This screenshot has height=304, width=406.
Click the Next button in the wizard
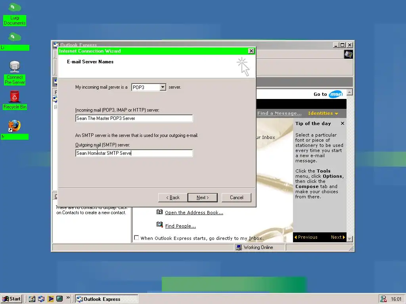pyautogui.click(x=203, y=198)
